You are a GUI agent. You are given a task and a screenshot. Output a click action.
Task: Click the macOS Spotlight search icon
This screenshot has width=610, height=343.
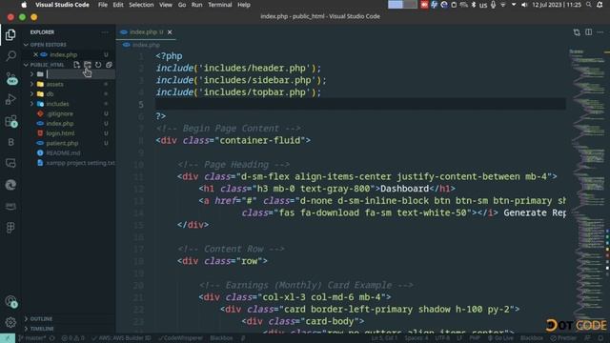pos(589,5)
